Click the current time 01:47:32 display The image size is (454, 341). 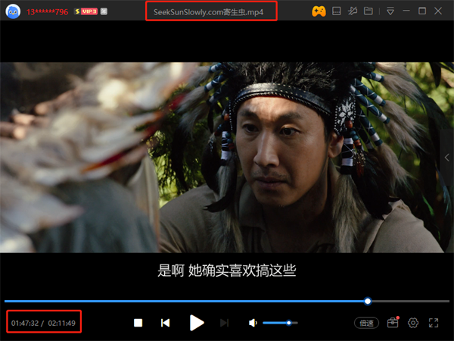[x=25, y=323]
